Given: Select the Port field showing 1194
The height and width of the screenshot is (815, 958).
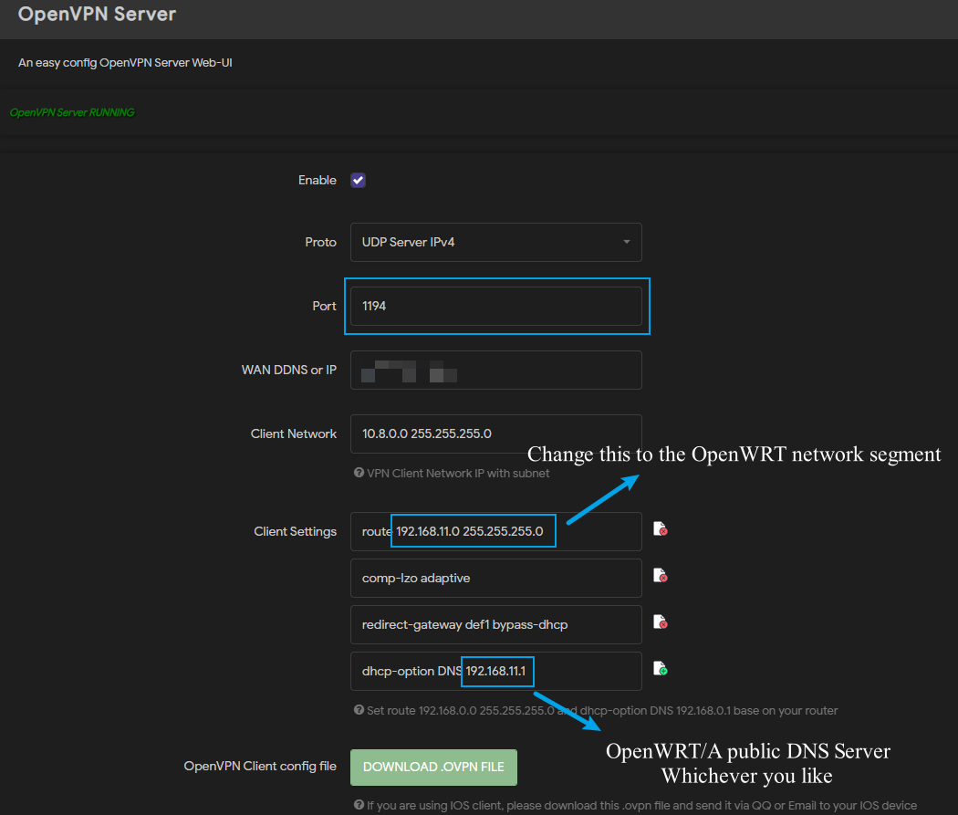Looking at the screenshot, I should tap(495, 305).
